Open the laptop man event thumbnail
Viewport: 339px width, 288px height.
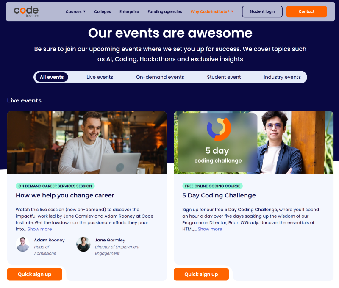tap(87, 142)
